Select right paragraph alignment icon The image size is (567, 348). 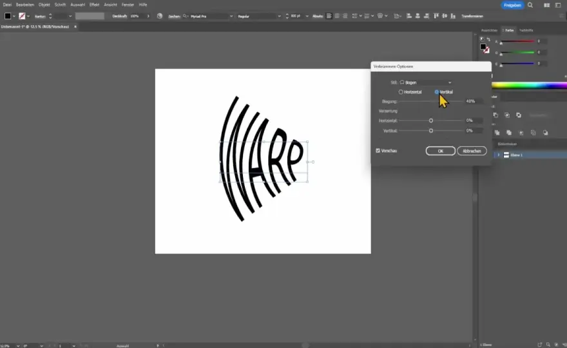point(345,16)
